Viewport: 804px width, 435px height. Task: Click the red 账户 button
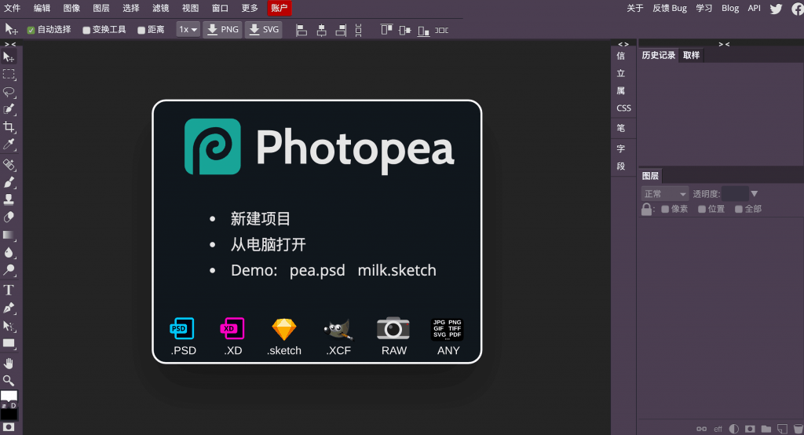pos(280,8)
